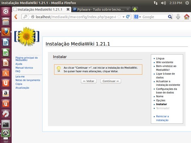Click the Língua step in the list
The height and width of the screenshot is (143, 191).
pos(160,58)
